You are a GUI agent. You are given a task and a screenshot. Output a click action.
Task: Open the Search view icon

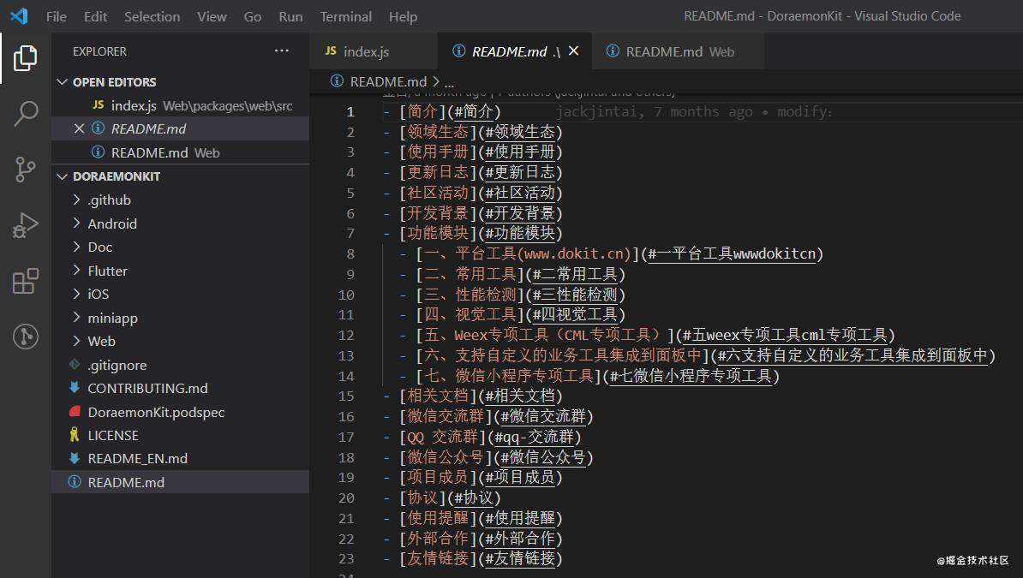pyautogui.click(x=26, y=114)
